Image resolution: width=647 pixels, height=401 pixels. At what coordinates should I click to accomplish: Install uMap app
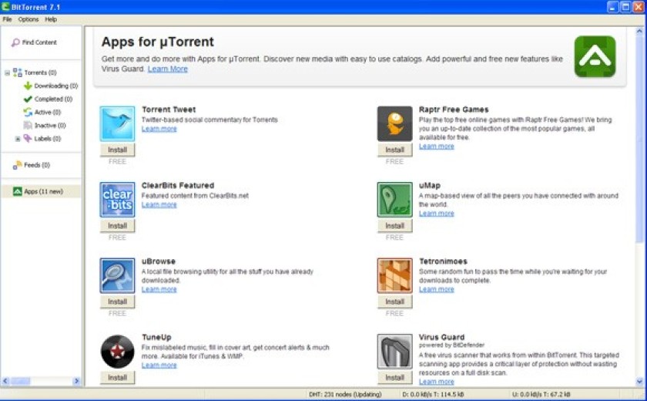pos(394,226)
